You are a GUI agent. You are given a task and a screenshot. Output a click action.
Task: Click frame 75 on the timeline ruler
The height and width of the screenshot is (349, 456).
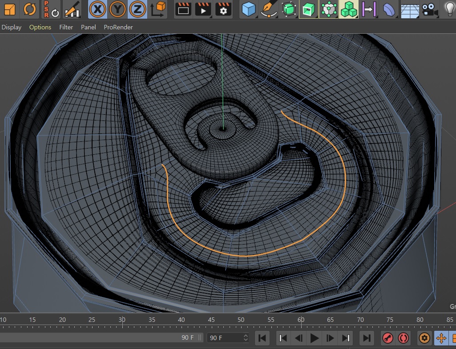pos(390,320)
